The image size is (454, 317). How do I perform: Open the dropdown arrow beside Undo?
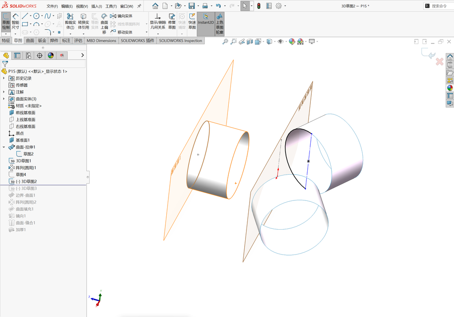(x=225, y=6)
